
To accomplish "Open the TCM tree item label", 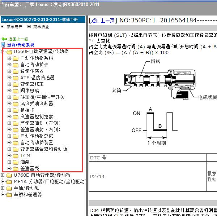I will click(x=25, y=155).
